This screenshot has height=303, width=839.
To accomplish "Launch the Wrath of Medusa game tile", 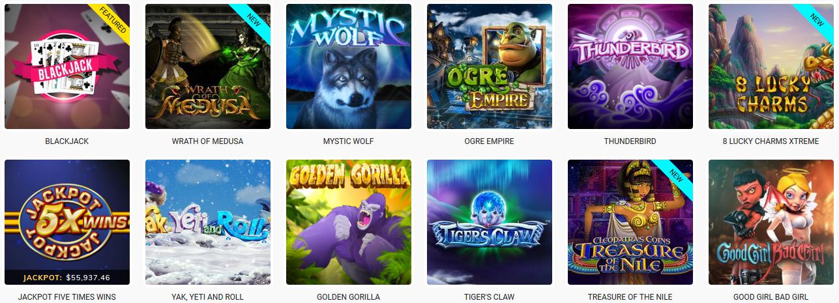I will [x=208, y=66].
